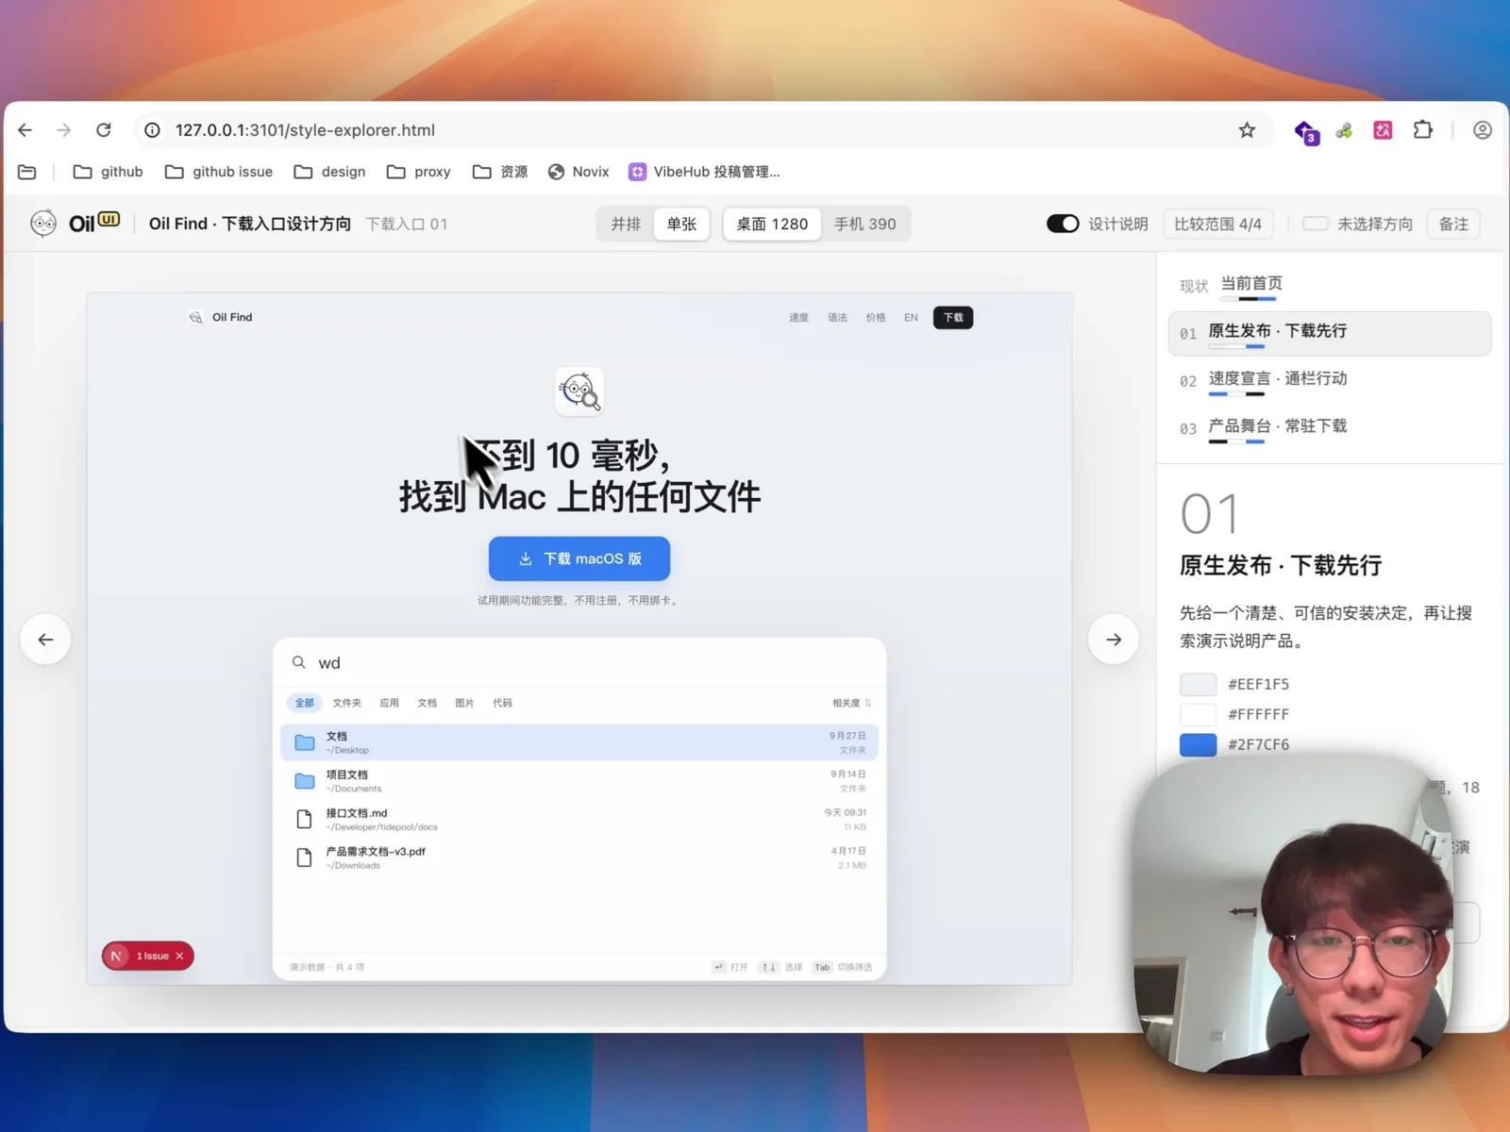The height and width of the screenshot is (1132, 1510).
Task: Open the 资源 bookmark folder
Action: pos(500,172)
